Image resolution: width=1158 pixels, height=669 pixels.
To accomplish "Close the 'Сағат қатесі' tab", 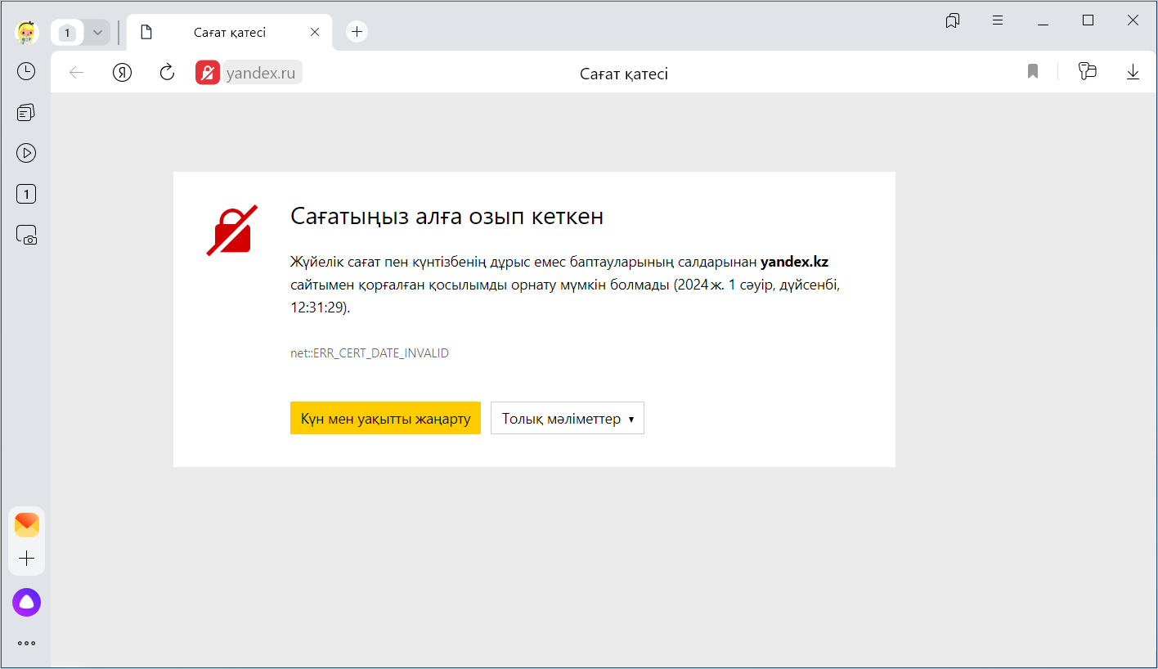I will [x=315, y=33].
